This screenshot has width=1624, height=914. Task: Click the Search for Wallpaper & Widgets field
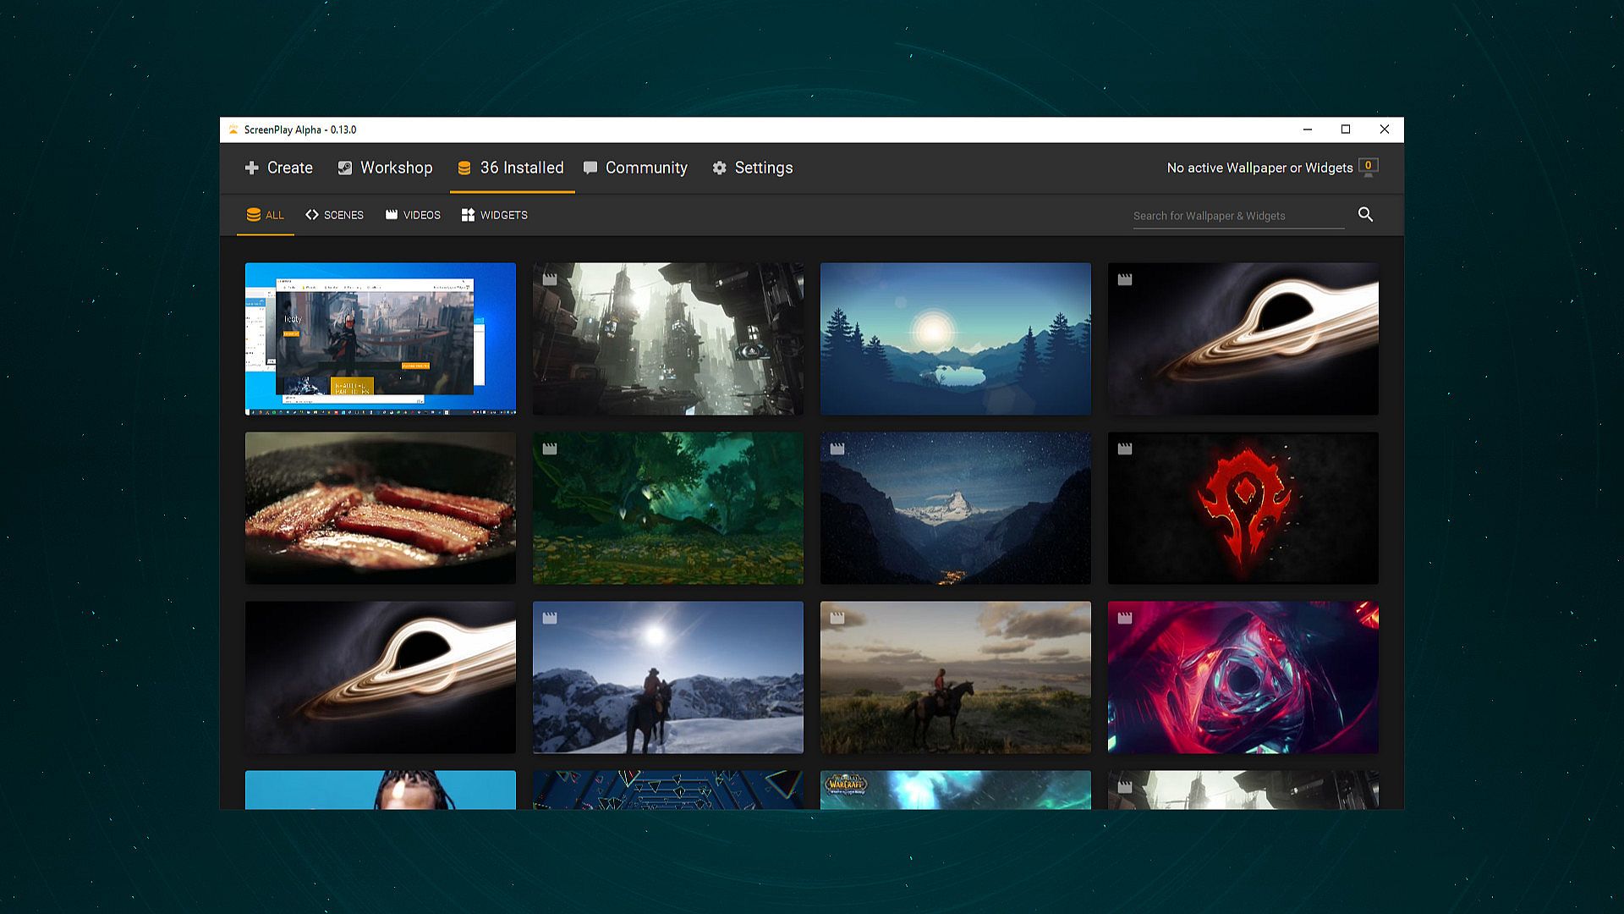coord(1237,216)
